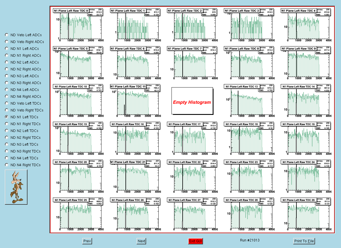Select ND N2 Left TDCs

[7, 130]
